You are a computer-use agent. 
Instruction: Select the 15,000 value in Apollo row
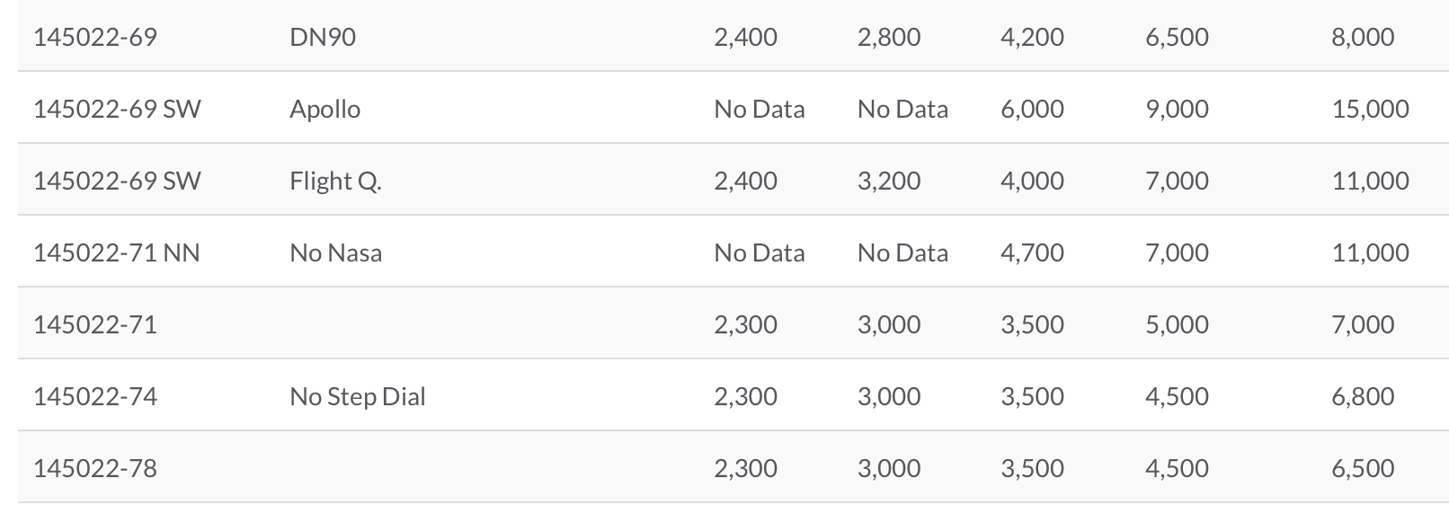1370,109
